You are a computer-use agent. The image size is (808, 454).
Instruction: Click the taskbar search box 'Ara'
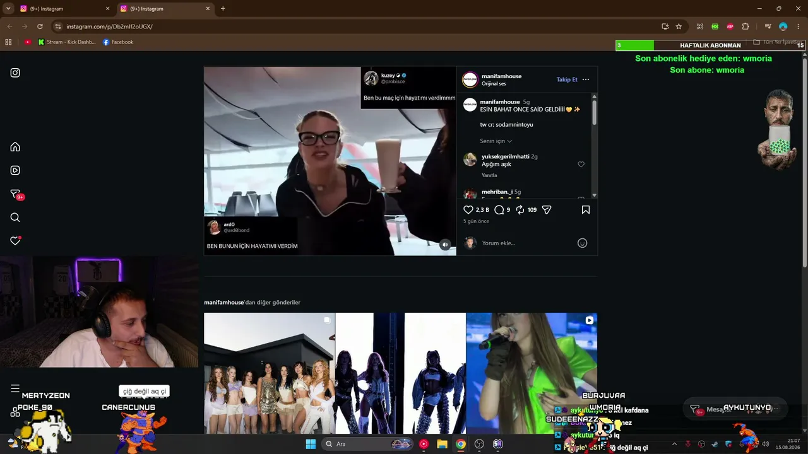(x=368, y=444)
